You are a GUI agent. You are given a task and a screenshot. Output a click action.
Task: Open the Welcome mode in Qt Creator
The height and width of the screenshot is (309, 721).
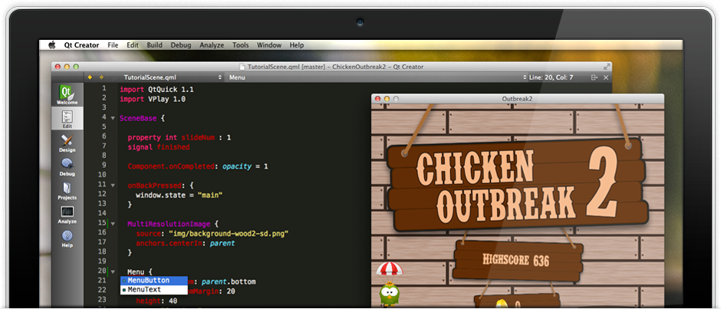click(x=67, y=95)
